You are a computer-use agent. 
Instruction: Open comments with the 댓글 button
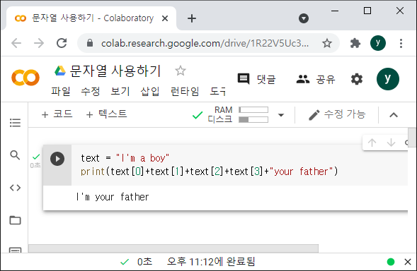[256, 79]
